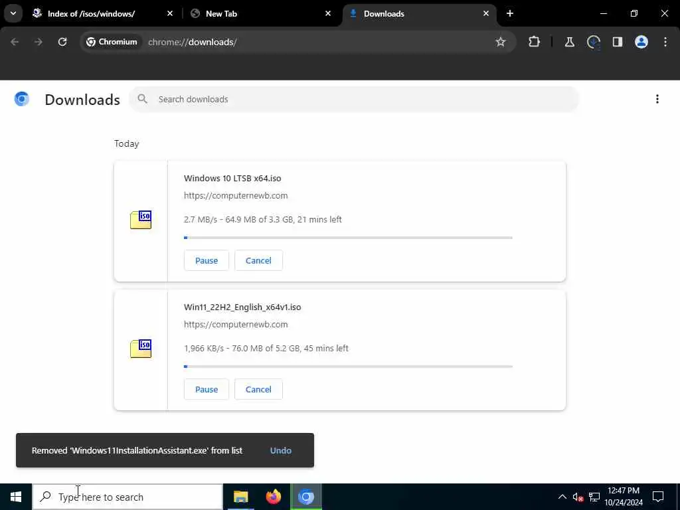This screenshot has width=680, height=510.
Task: Switch to the New Tab tab
Action: (x=260, y=13)
